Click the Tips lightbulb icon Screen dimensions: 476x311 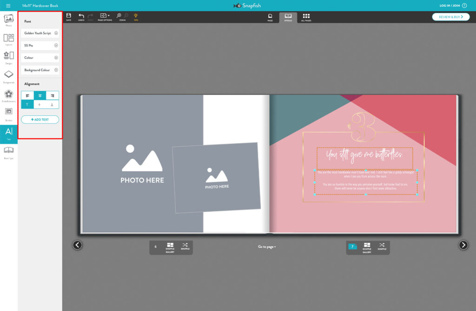coord(136,17)
